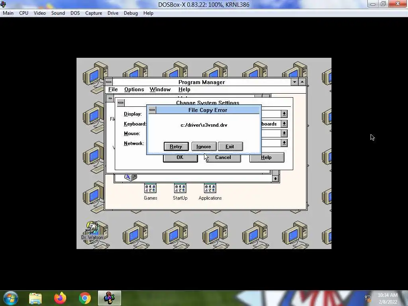Open DOSBox-X Drive menu
This screenshot has height=306, width=408.
point(113,13)
